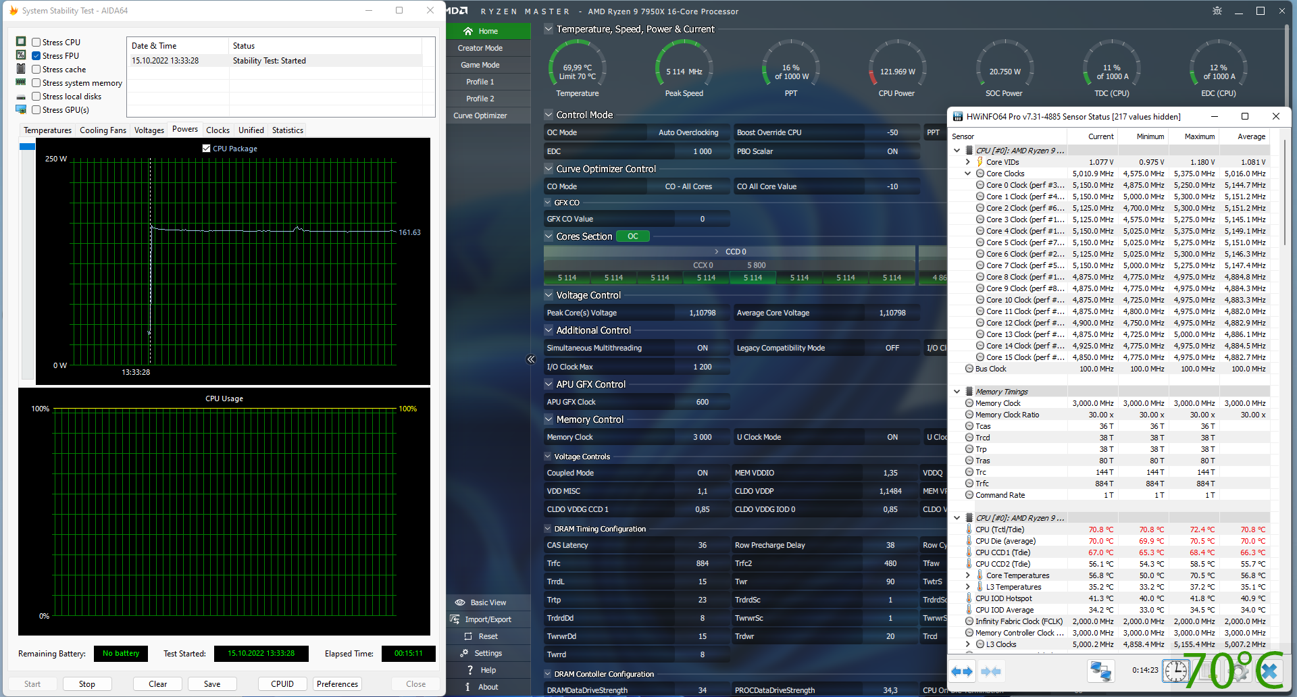This screenshot has height=697, width=1297.
Task: Click the AIDA64 CPU chip icon beside Stress CPU
Action: click(x=21, y=42)
